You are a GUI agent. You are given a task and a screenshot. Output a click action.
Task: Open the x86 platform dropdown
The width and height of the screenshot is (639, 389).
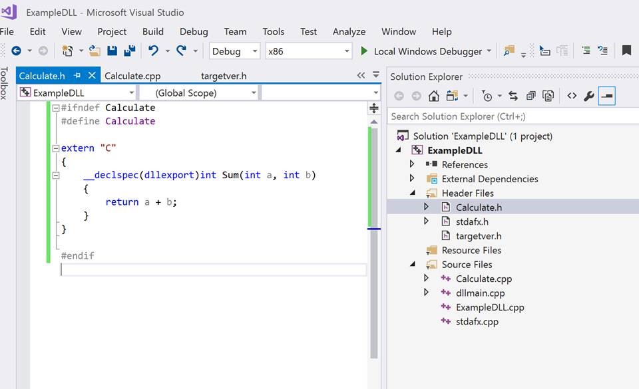pyautogui.click(x=347, y=51)
